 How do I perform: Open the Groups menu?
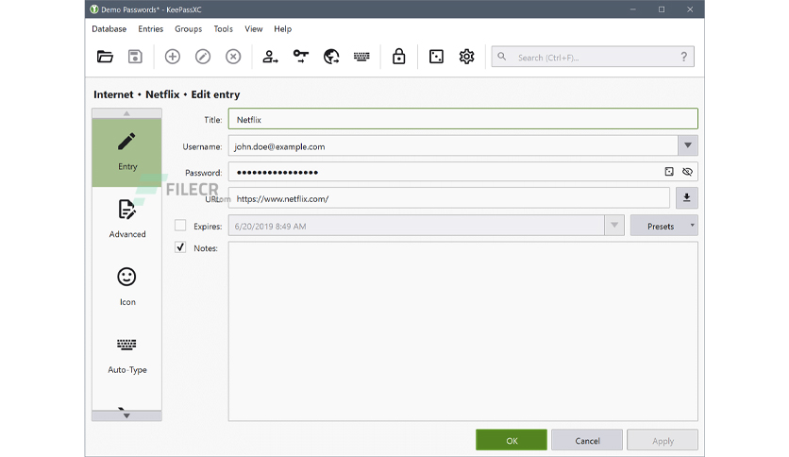(188, 28)
